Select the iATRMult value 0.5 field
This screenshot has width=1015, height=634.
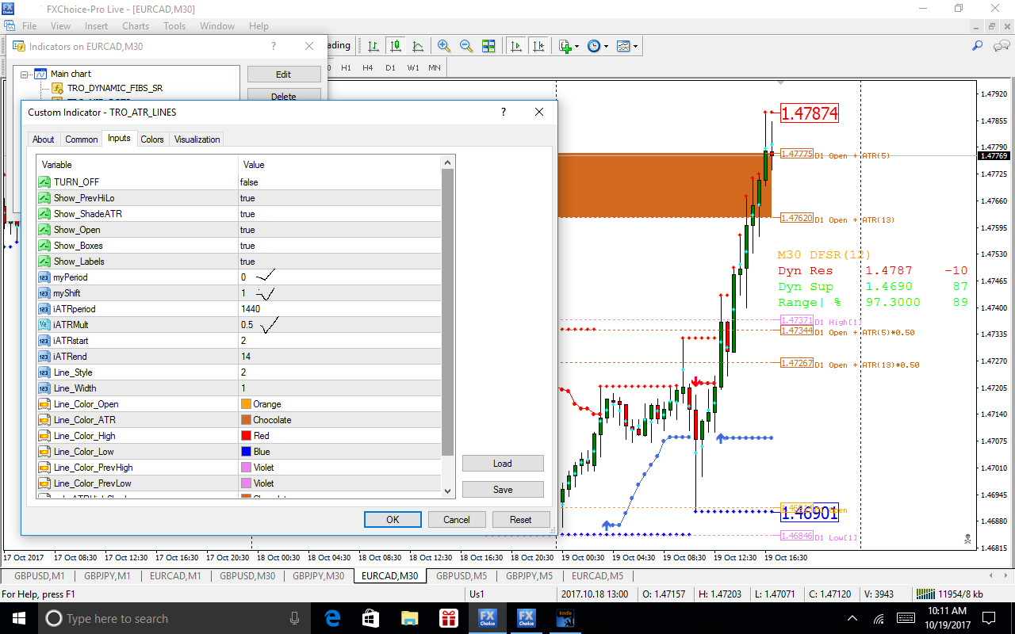(x=247, y=325)
